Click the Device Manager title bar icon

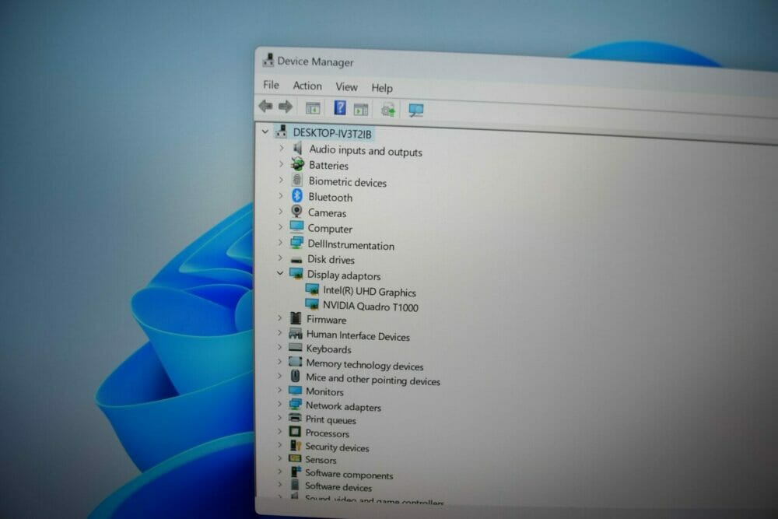[268, 60]
